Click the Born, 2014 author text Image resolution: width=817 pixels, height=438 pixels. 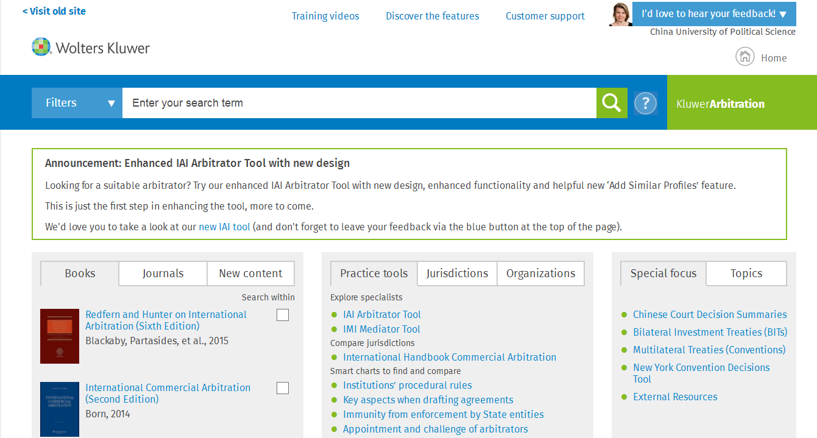(108, 414)
